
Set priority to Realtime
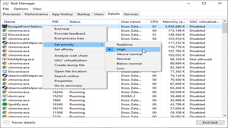pyautogui.click(x=124, y=44)
